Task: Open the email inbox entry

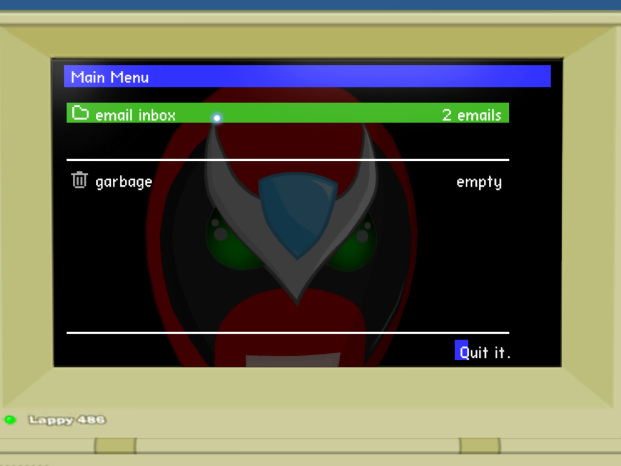Action: [x=135, y=115]
